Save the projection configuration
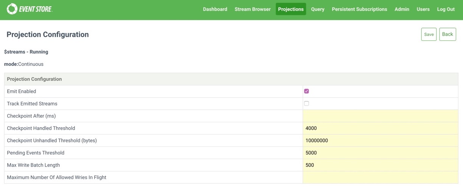Screen dimensions: 463x187 pos(429,34)
